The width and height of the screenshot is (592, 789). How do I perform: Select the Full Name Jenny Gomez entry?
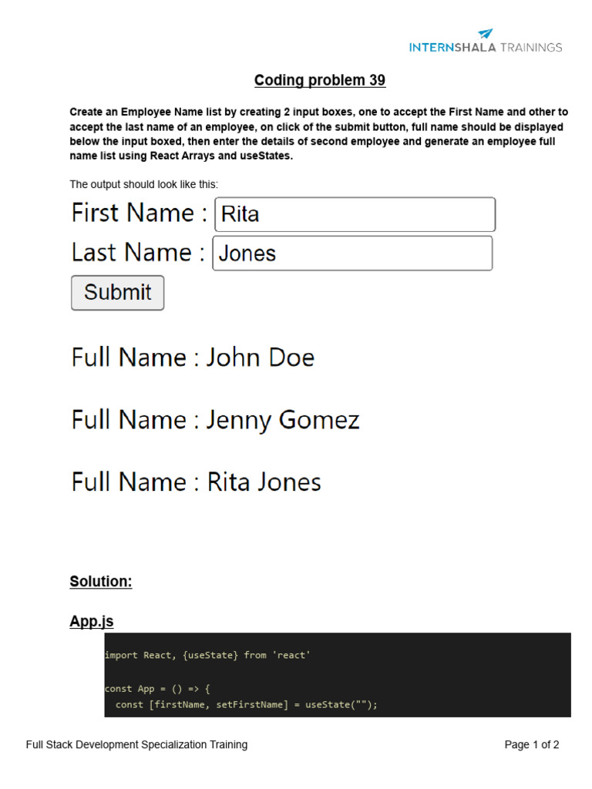point(215,420)
